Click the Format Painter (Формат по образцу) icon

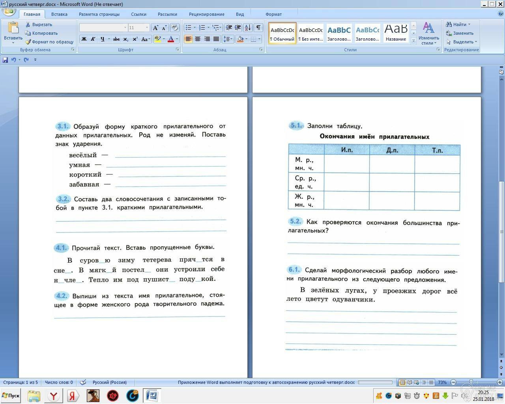pos(28,42)
